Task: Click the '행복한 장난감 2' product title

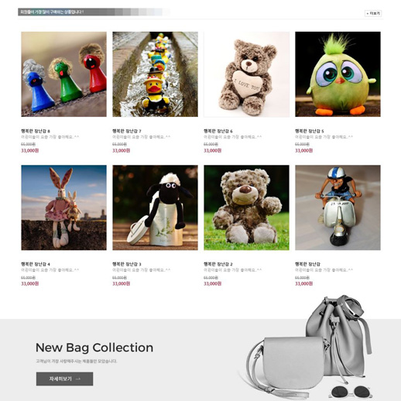Action: [x=218, y=264]
